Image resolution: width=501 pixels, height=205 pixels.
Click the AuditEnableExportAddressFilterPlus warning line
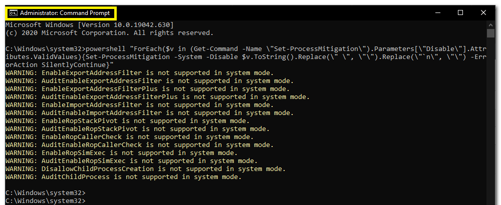(157, 96)
